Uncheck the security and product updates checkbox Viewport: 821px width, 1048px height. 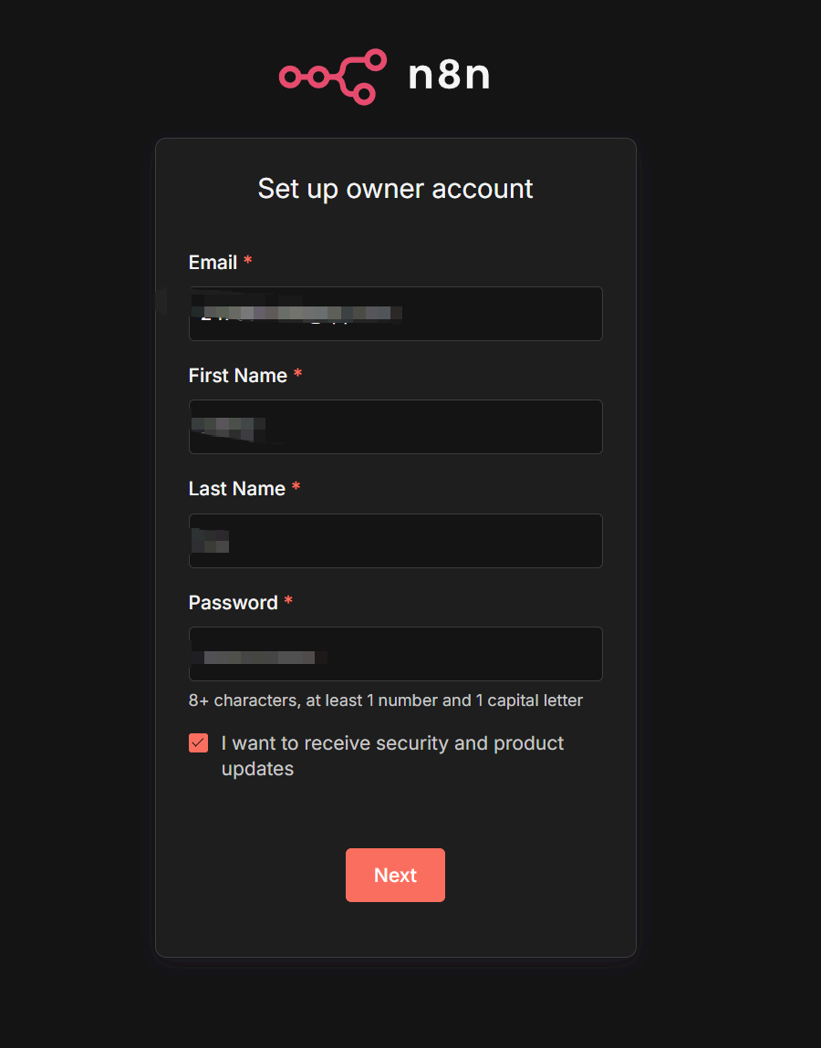198,743
